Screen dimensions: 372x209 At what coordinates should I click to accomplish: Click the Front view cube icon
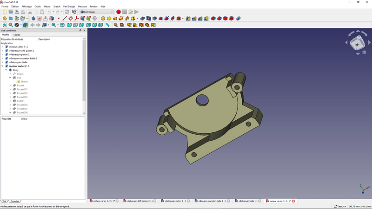69,25
